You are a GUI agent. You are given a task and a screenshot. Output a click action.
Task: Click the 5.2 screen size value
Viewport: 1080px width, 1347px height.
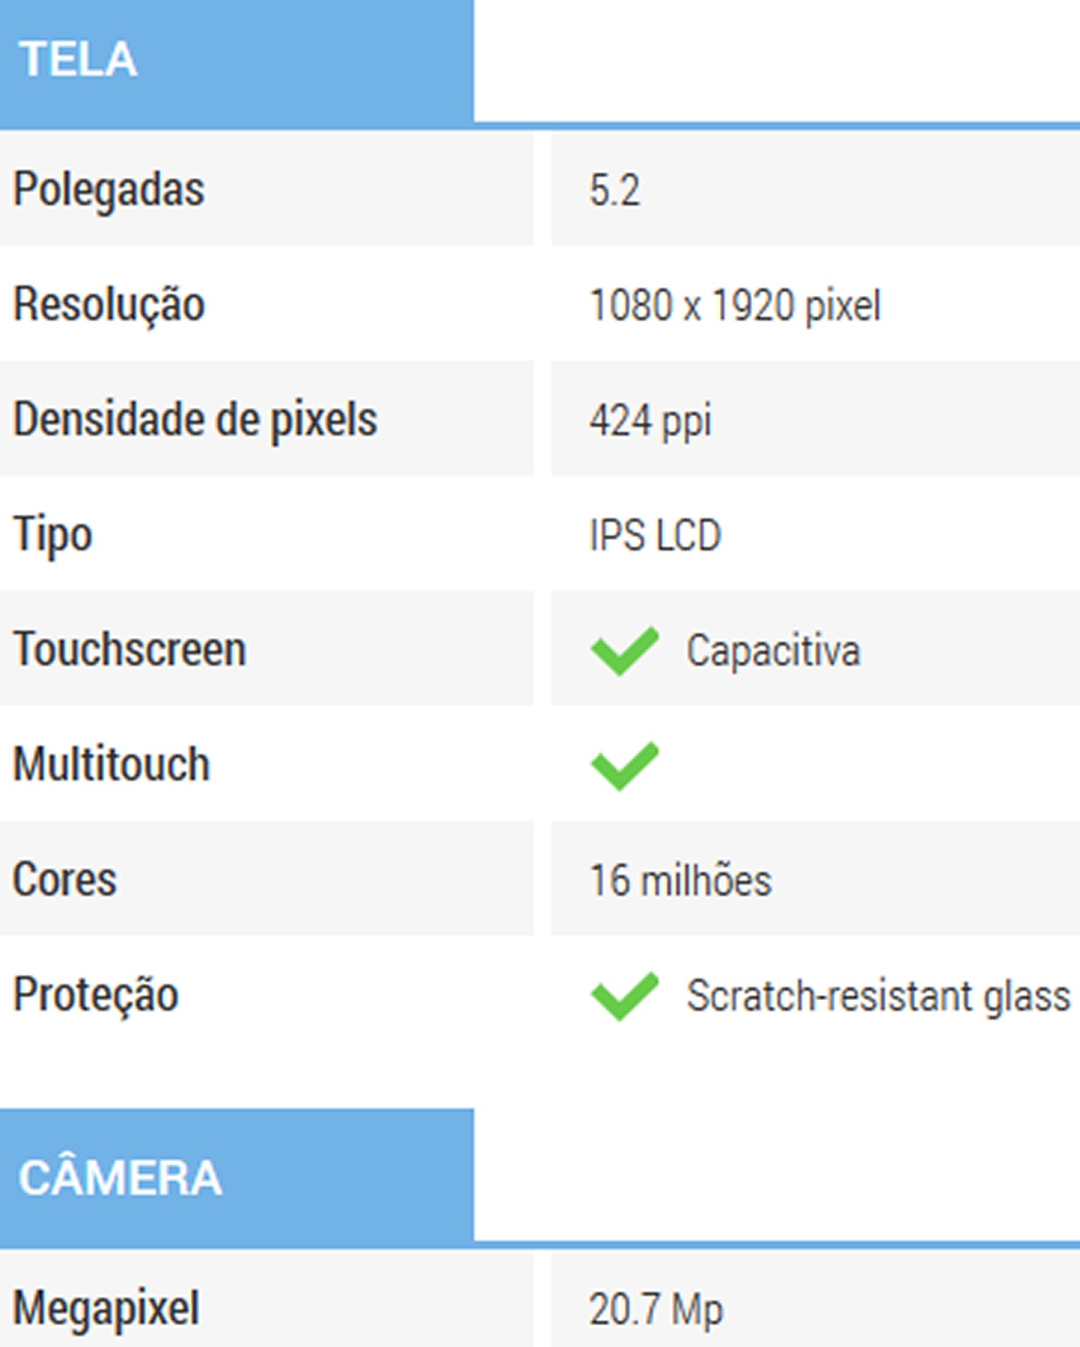[614, 191]
